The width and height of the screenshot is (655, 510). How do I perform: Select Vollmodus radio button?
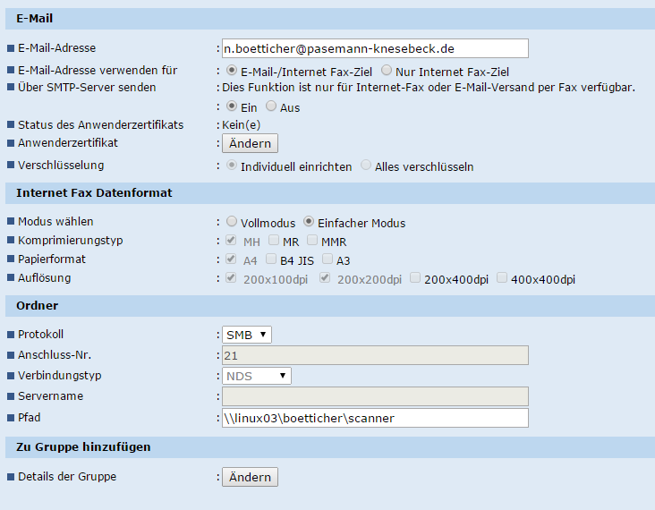[x=232, y=222]
